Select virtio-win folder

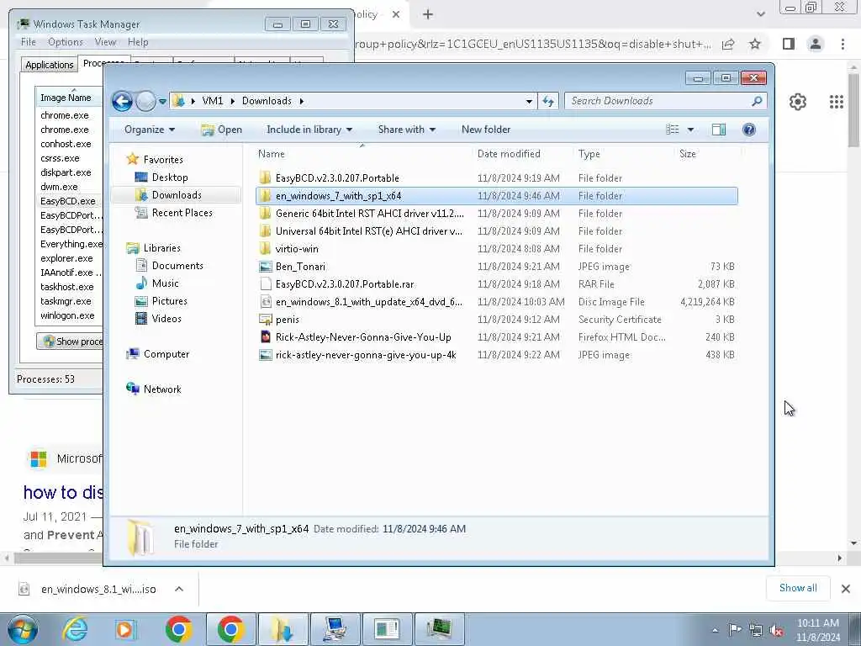pos(496,249)
